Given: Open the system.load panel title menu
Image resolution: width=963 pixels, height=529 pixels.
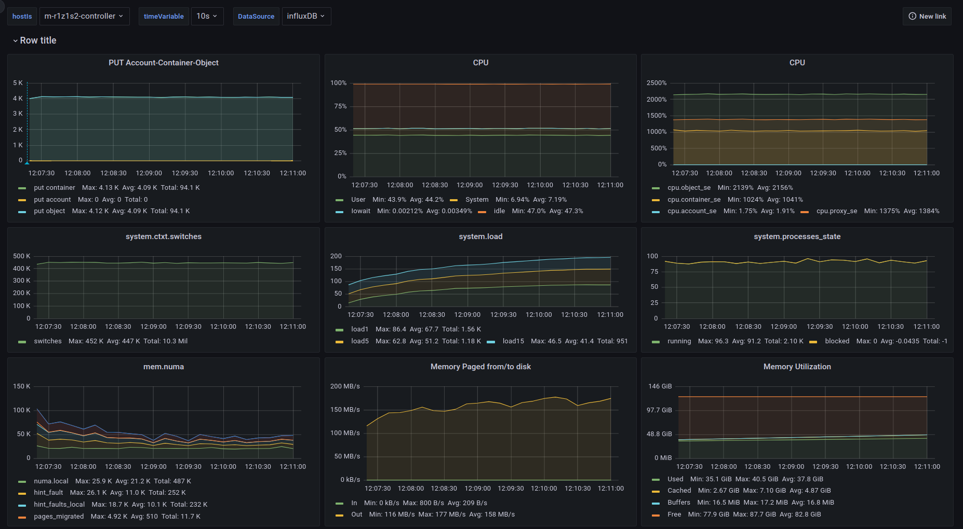Looking at the screenshot, I should 480,236.
